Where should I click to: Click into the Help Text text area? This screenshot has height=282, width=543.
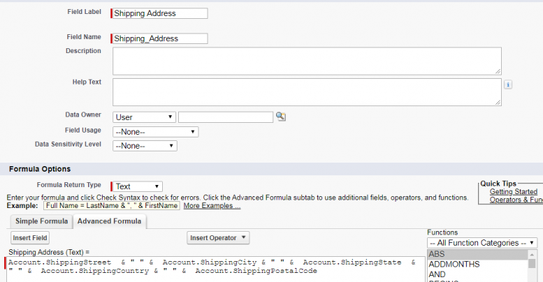tap(307, 92)
